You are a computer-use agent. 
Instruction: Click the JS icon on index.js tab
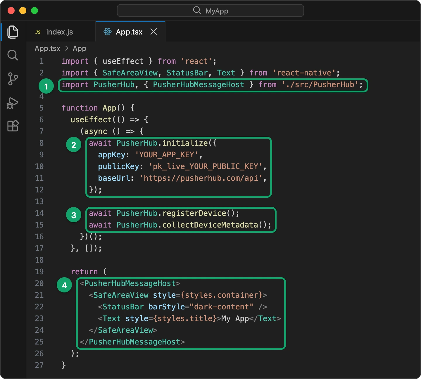coord(38,32)
